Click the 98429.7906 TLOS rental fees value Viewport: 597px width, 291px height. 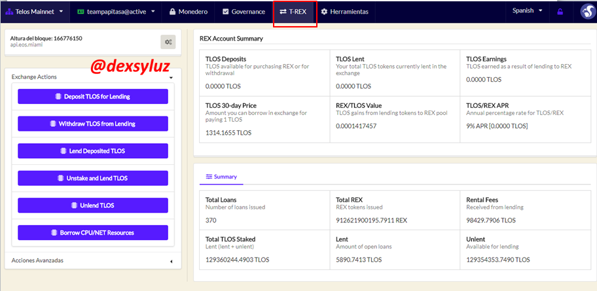pyautogui.click(x=491, y=220)
